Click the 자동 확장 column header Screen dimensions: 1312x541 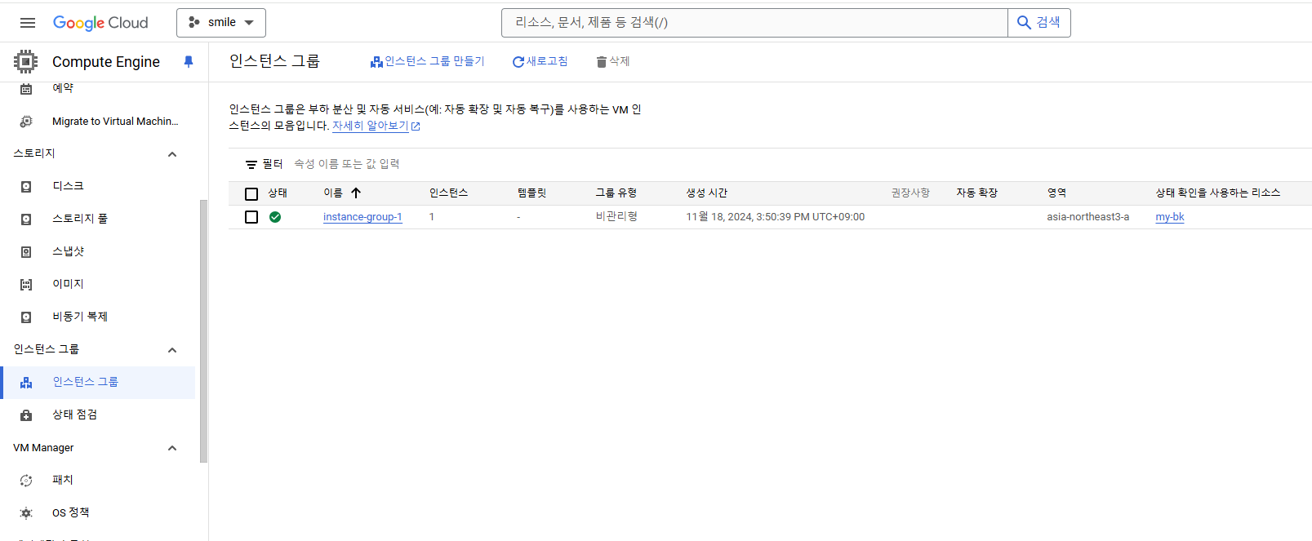click(x=977, y=193)
